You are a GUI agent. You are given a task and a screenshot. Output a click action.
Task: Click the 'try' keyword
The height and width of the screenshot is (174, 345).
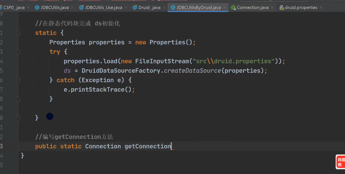(x=55, y=52)
